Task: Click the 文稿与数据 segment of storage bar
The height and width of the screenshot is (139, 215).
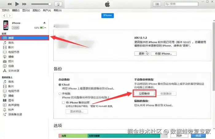Action: pos(124,136)
